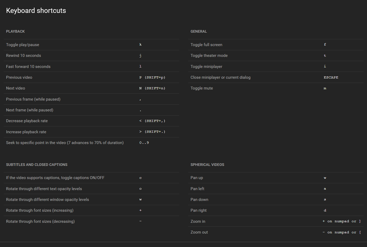This screenshot has height=247, width=367.
Task: Select the Toggle play/pause row label
Action: pos(22,45)
